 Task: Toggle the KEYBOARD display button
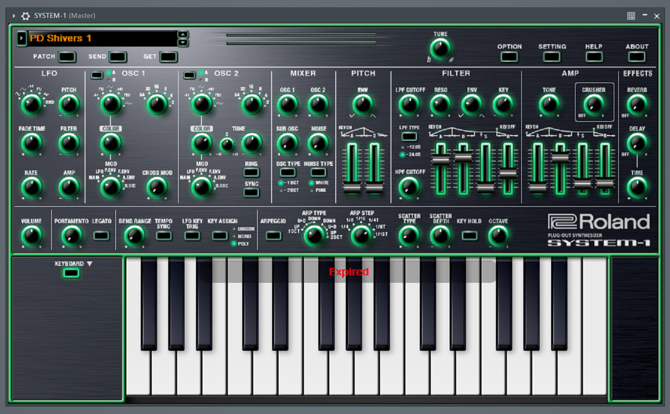coord(71,273)
